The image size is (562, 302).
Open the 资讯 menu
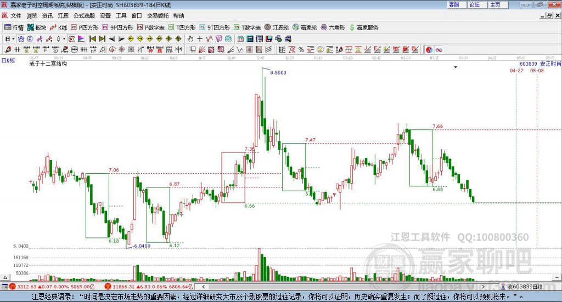pos(47,16)
